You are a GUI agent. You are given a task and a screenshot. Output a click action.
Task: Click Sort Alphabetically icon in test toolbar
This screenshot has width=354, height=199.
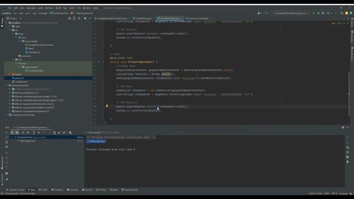point(23,133)
